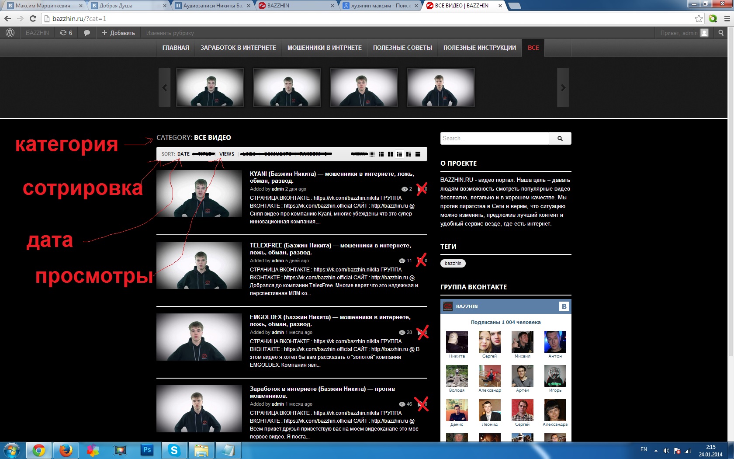Click the VK logo in BAZZHIN widget

coord(564,306)
